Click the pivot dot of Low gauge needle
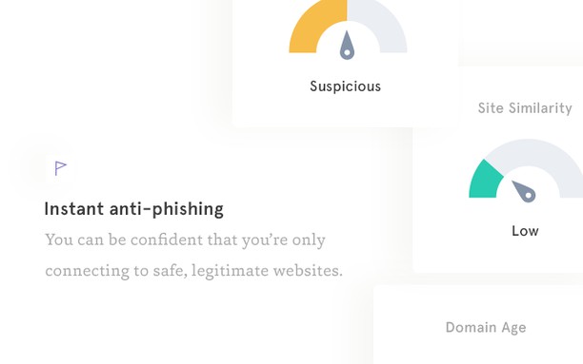Viewport: 583px width, 364px height. click(x=529, y=195)
